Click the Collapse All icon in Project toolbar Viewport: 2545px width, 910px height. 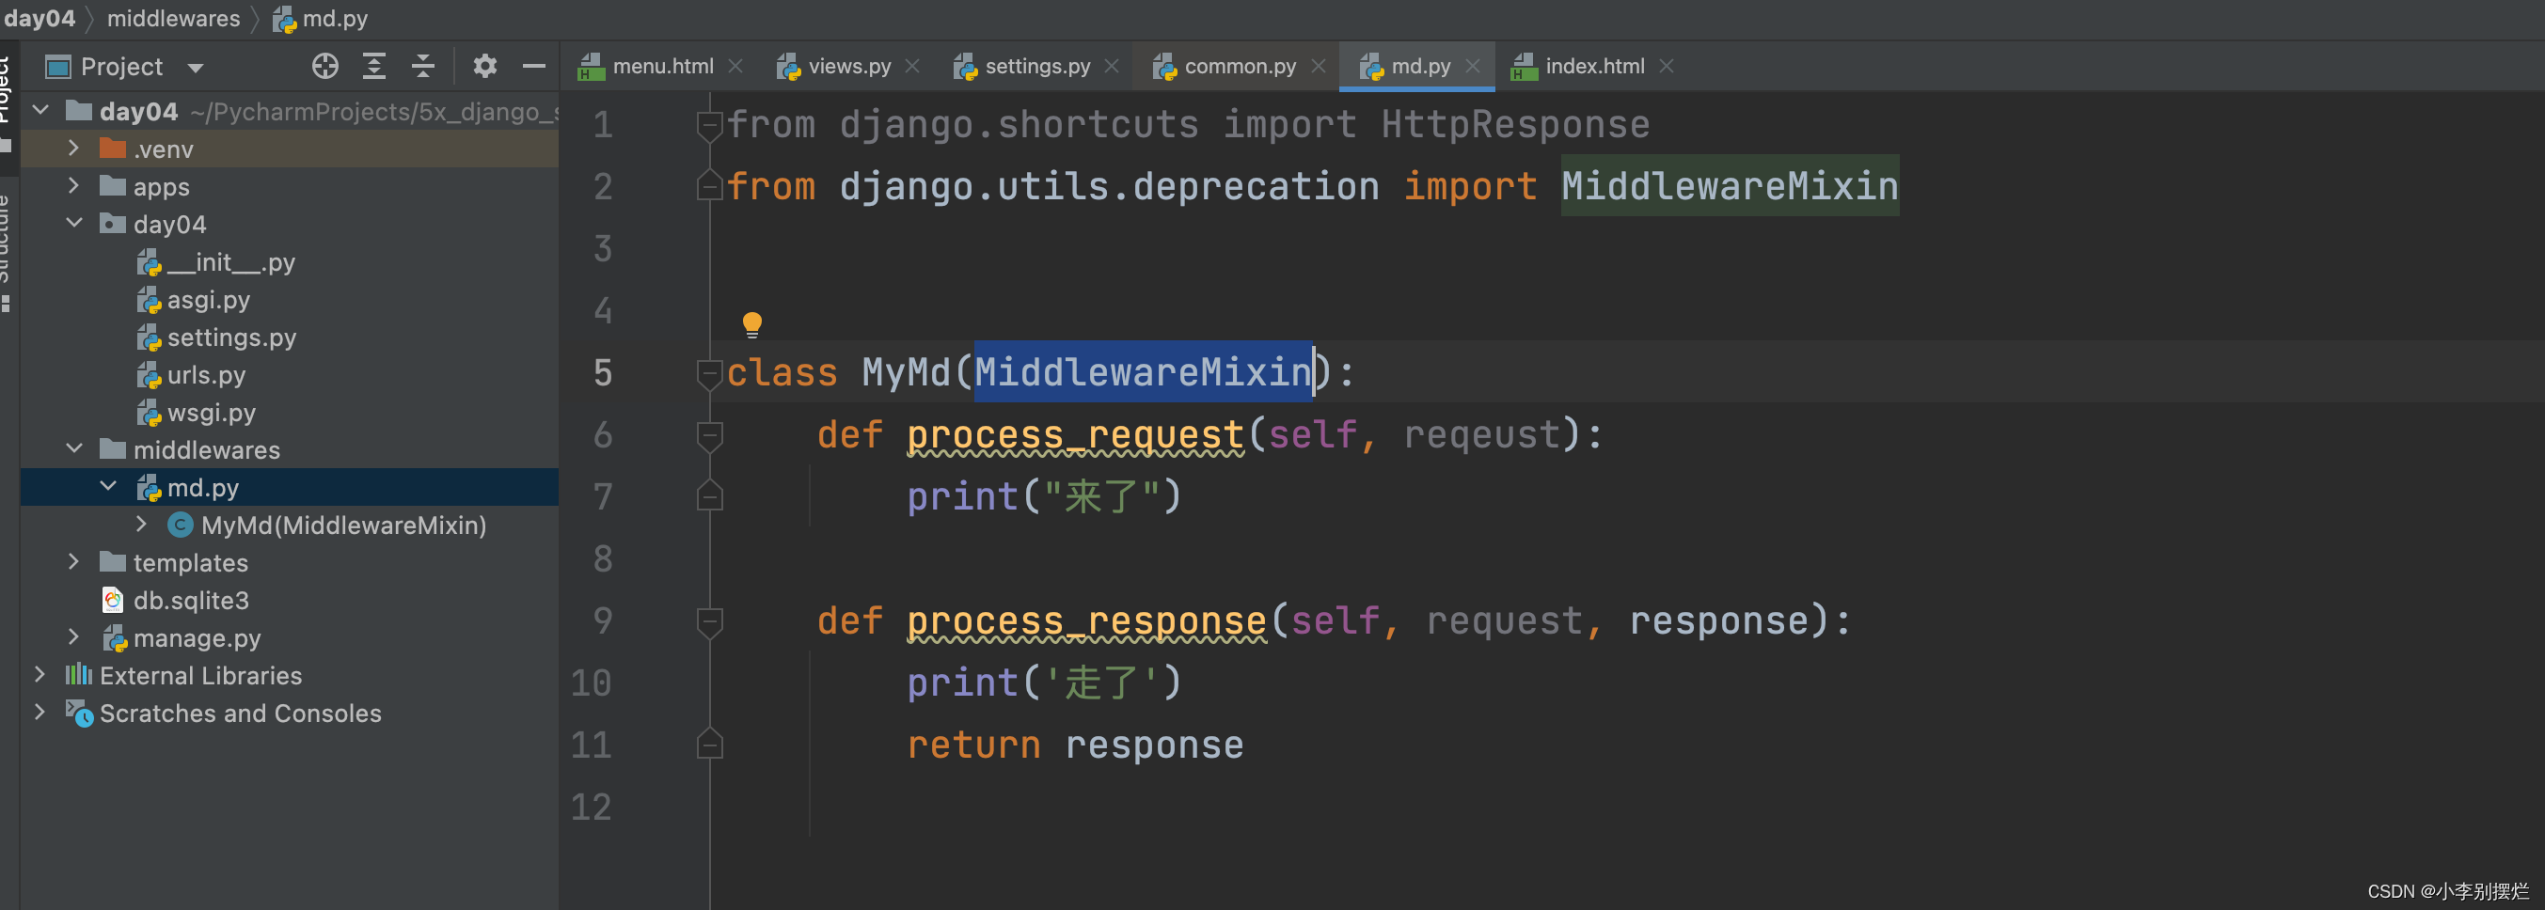click(x=423, y=66)
